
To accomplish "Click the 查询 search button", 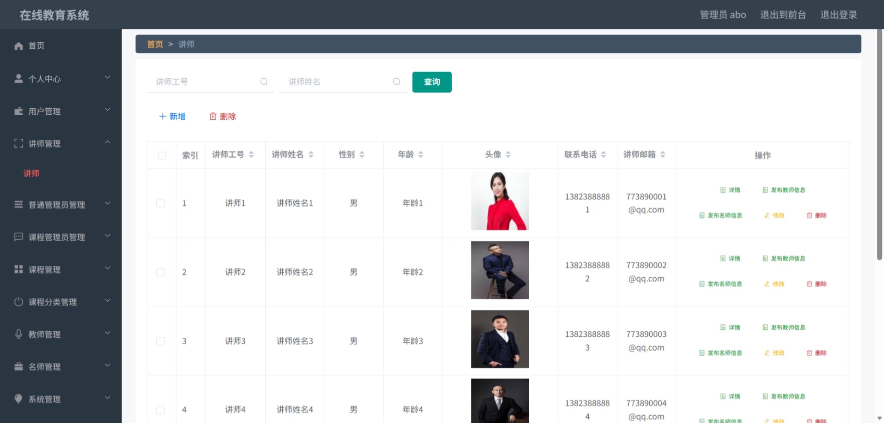I will [x=432, y=82].
